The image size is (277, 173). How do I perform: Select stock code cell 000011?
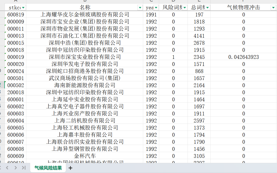click(x=15, y=29)
